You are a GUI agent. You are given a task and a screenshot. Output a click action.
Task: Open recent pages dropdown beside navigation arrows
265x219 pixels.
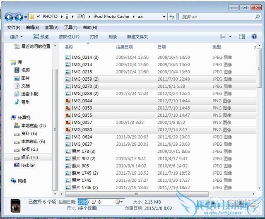(x=26, y=17)
